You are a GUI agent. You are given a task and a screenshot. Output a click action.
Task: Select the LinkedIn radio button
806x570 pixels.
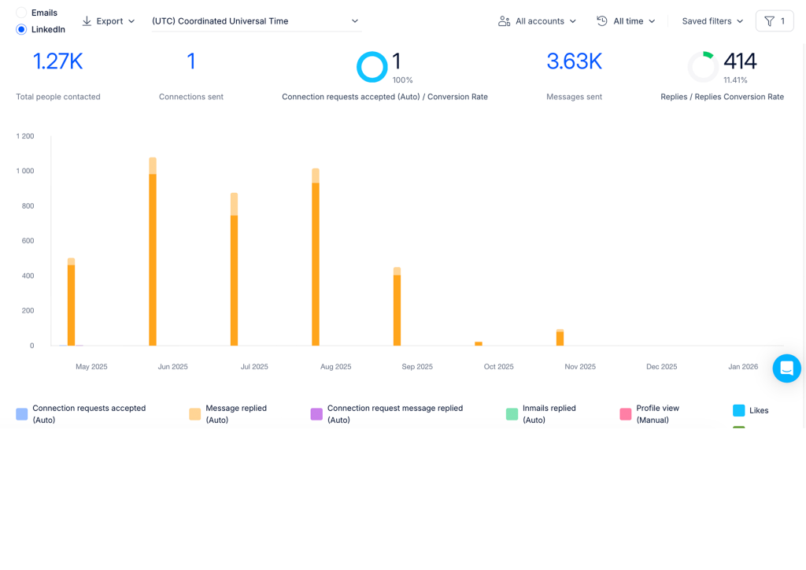(x=21, y=29)
